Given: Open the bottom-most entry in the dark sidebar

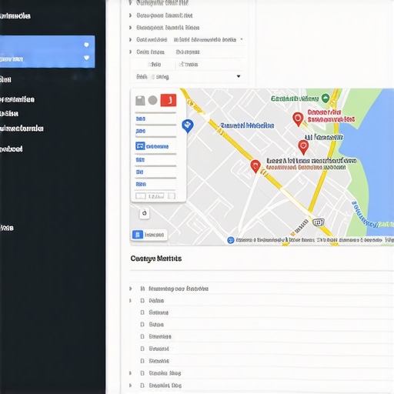Looking at the screenshot, I should point(7,228).
